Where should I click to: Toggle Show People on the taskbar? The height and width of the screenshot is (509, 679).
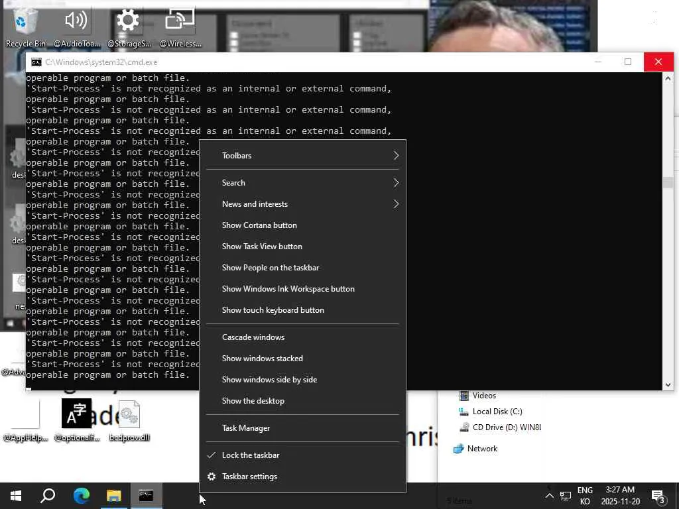[302, 268]
